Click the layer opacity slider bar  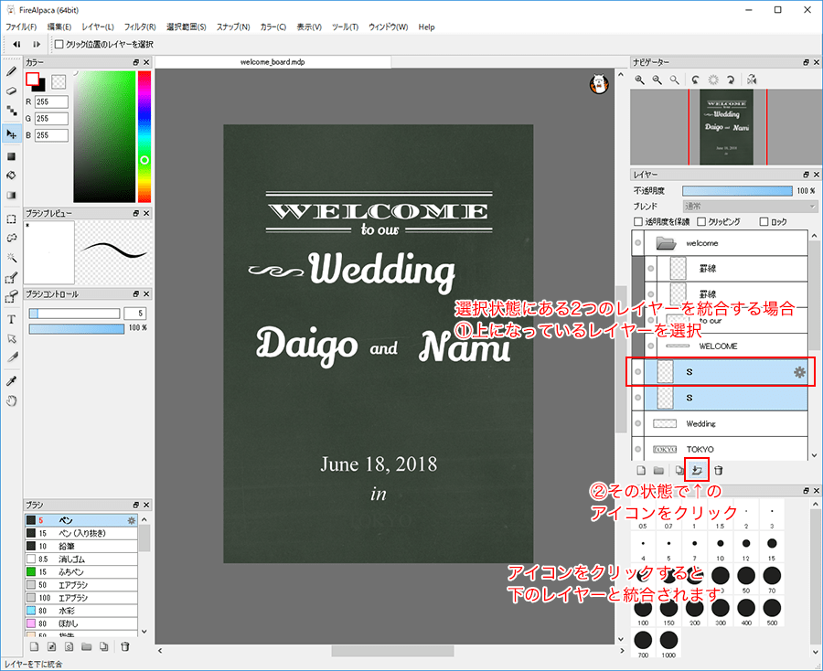(x=737, y=190)
